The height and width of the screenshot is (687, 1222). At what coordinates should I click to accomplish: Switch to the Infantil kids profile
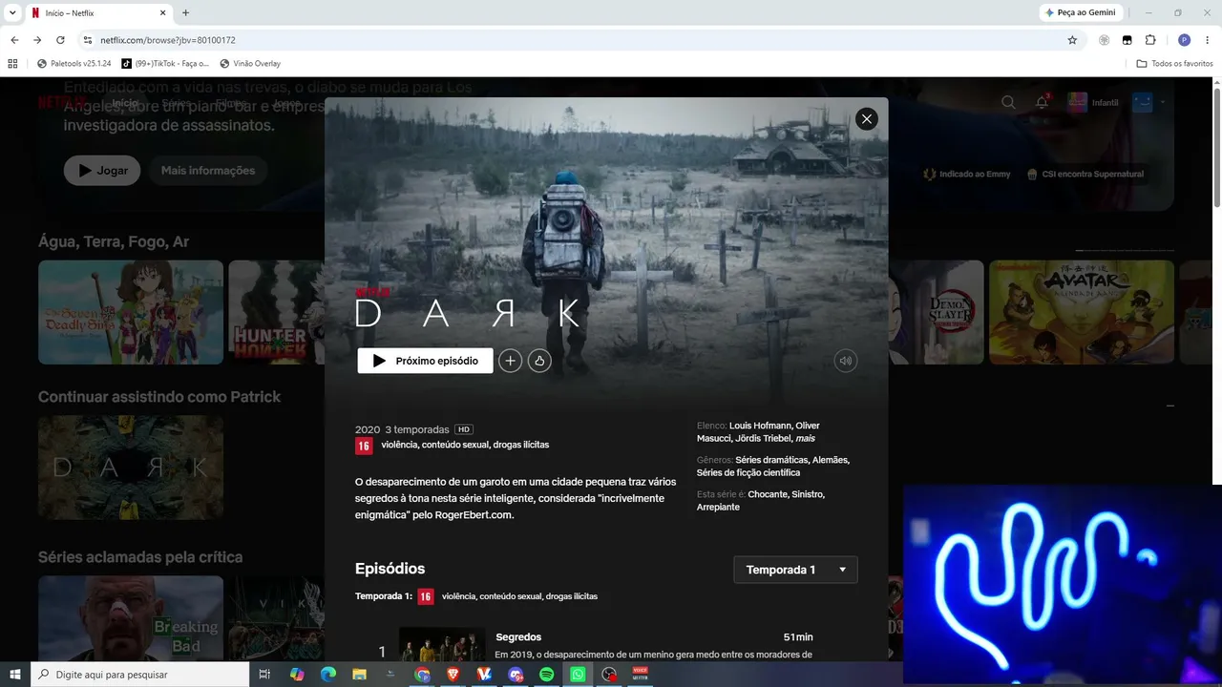click(x=1092, y=102)
